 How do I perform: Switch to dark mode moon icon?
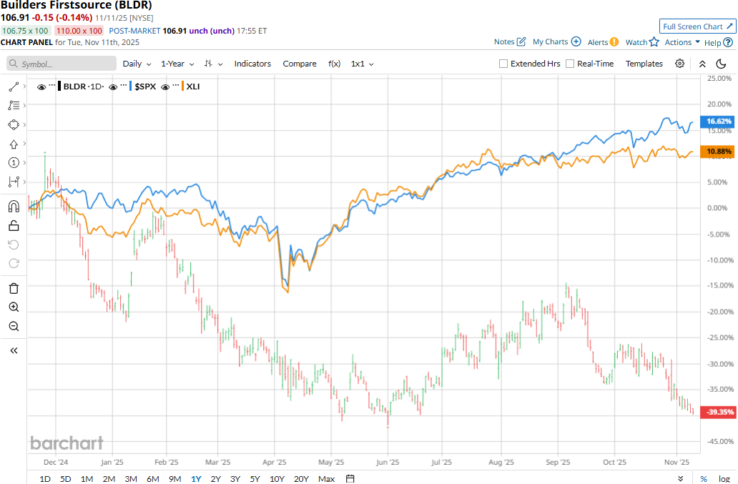721,64
